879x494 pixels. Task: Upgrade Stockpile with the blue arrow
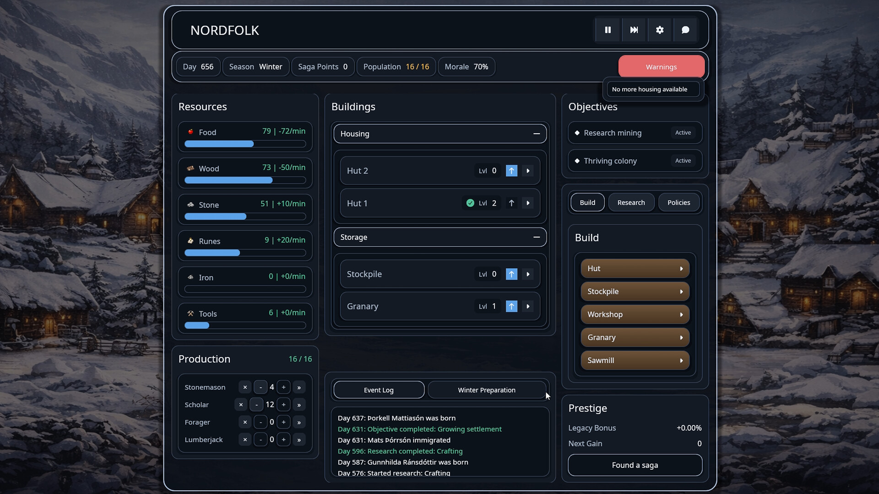pyautogui.click(x=511, y=274)
